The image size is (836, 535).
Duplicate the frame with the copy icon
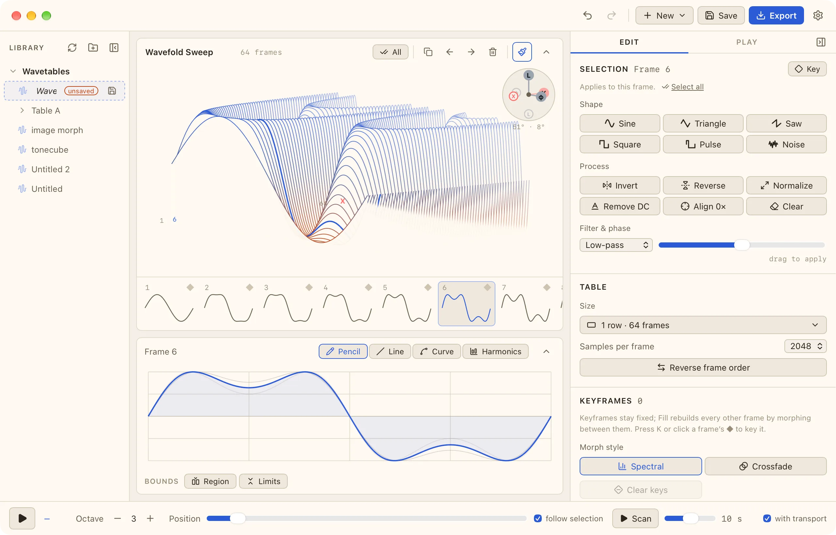click(428, 52)
